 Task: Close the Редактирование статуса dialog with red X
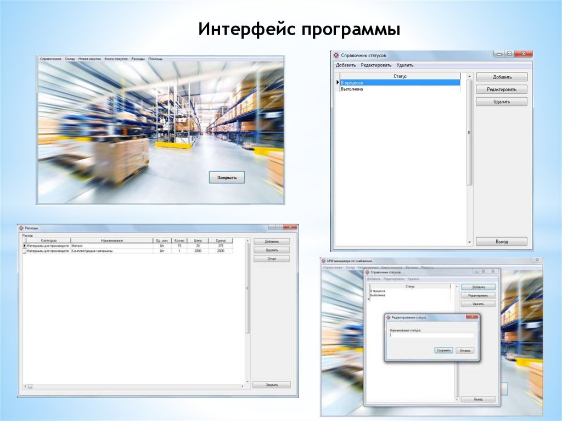point(472,317)
